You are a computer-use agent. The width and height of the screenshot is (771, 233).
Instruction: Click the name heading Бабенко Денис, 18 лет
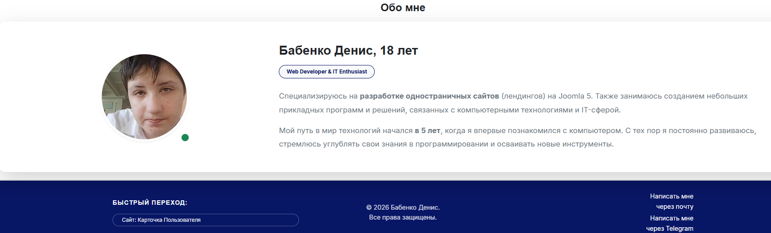click(348, 51)
